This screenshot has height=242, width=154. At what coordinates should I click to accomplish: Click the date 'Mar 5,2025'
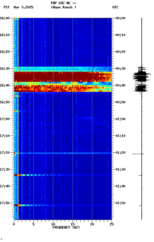click(23, 7)
